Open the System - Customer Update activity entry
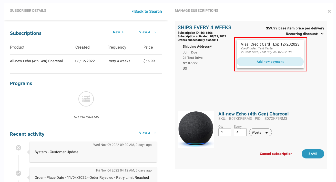The image size is (336, 182). coord(93,152)
